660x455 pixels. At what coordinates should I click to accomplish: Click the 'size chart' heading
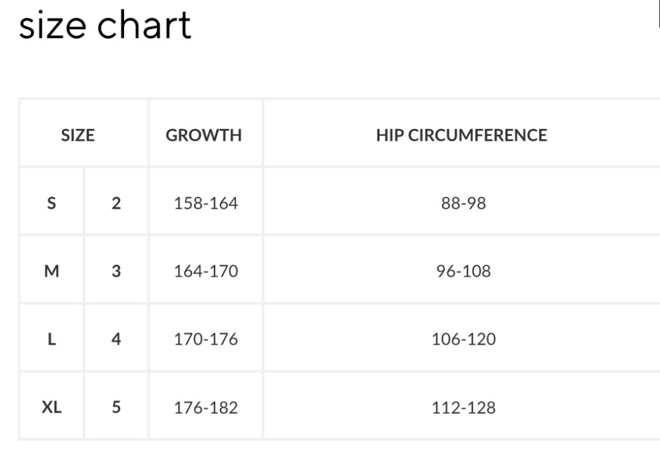coord(105,25)
